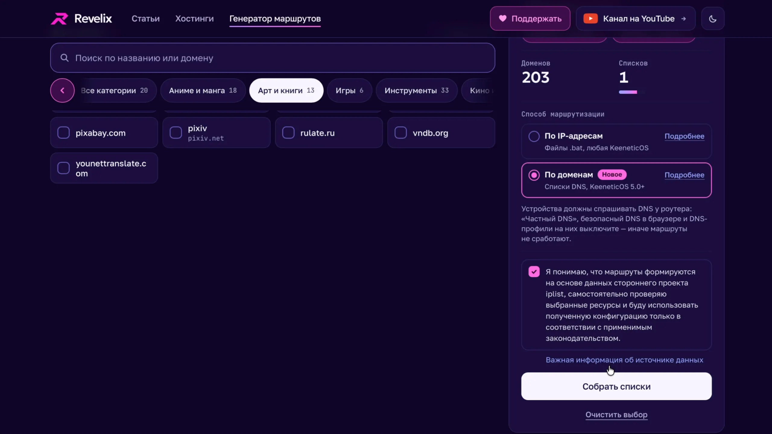Click the YouTube play icon
772x434 pixels.
point(590,19)
